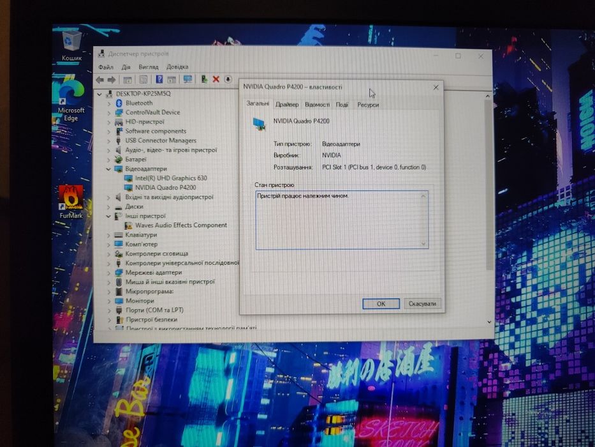The width and height of the screenshot is (595, 447).
Task: Expand the ControlVault Device category
Action: 109,113
